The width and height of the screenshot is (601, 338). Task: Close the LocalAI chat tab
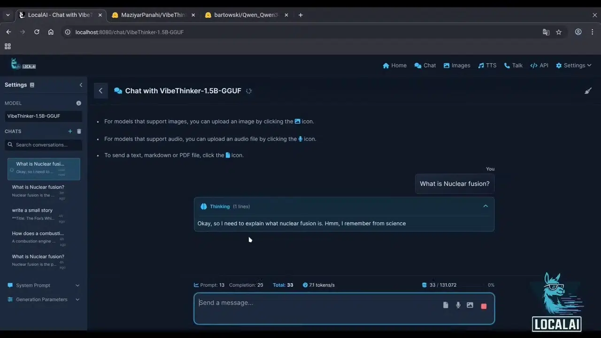click(x=100, y=15)
